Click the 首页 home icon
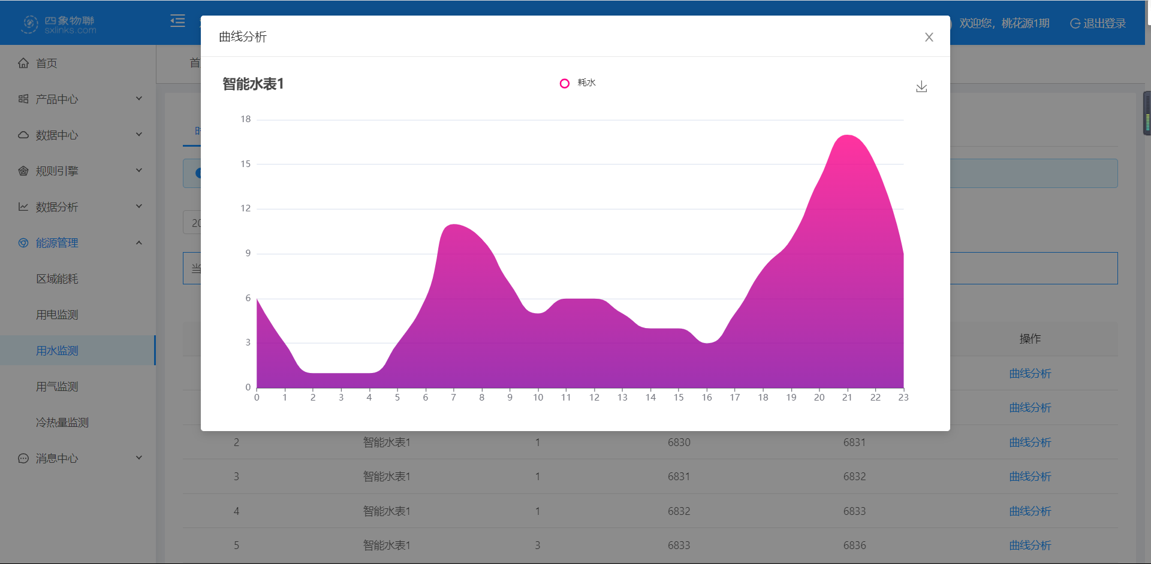The image size is (1151, 564). (23, 63)
